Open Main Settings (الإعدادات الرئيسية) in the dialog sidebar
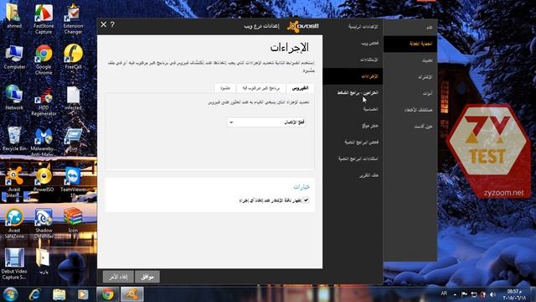The height and width of the screenshot is (302, 536). (x=353, y=26)
